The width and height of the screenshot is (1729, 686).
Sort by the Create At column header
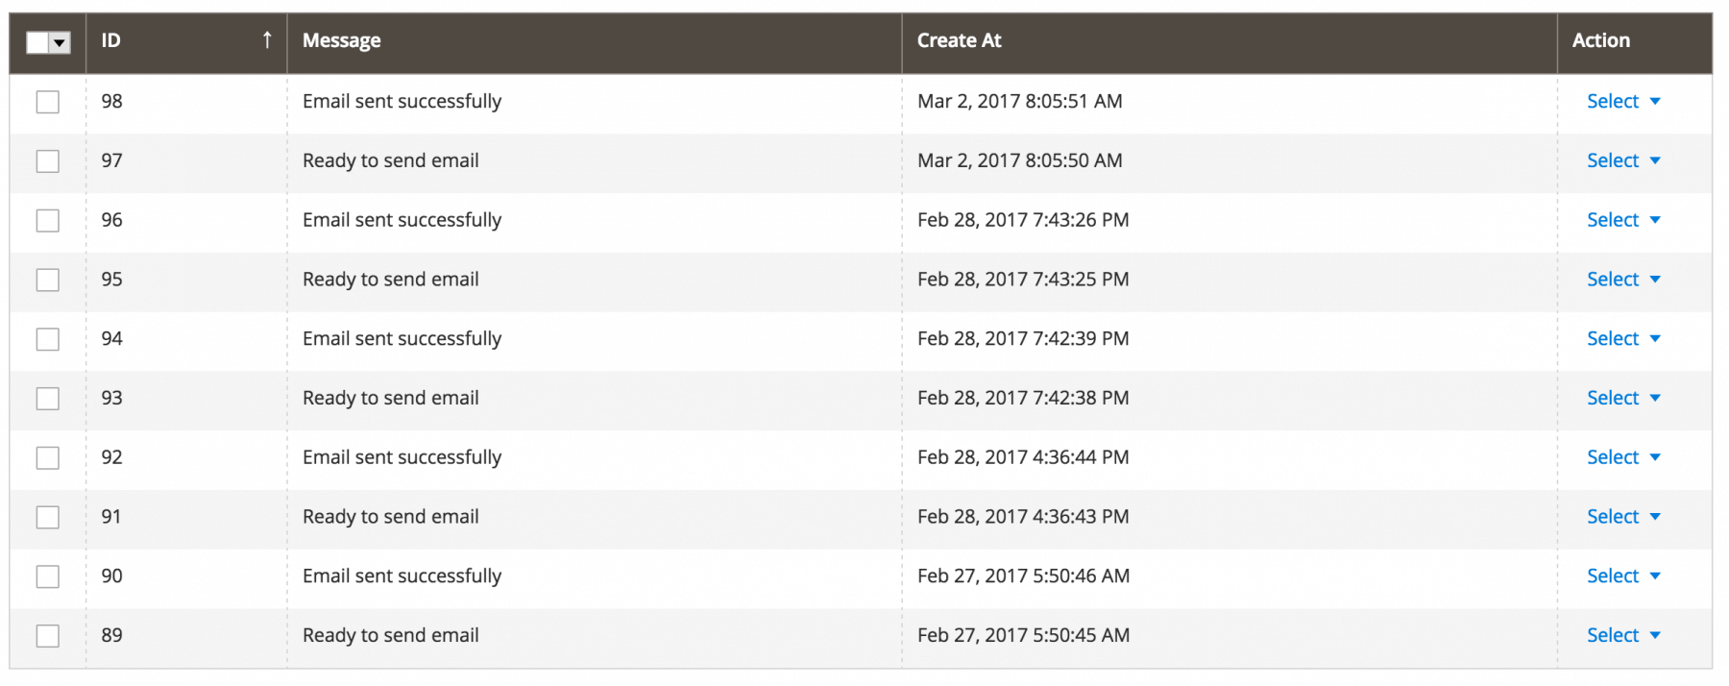click(959, 40)
